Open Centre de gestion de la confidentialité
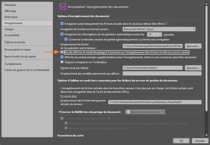Viewport: 210px width, 145px height. tap(27, 70)
